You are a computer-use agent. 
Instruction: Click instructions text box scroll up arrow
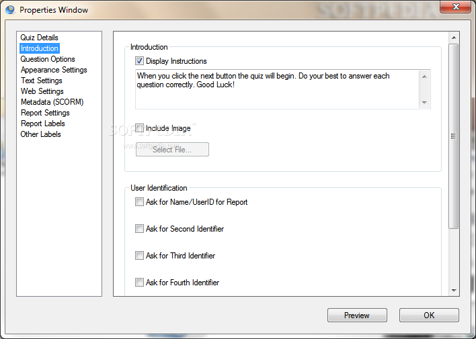pyautogui.click(x=424, y=77)
